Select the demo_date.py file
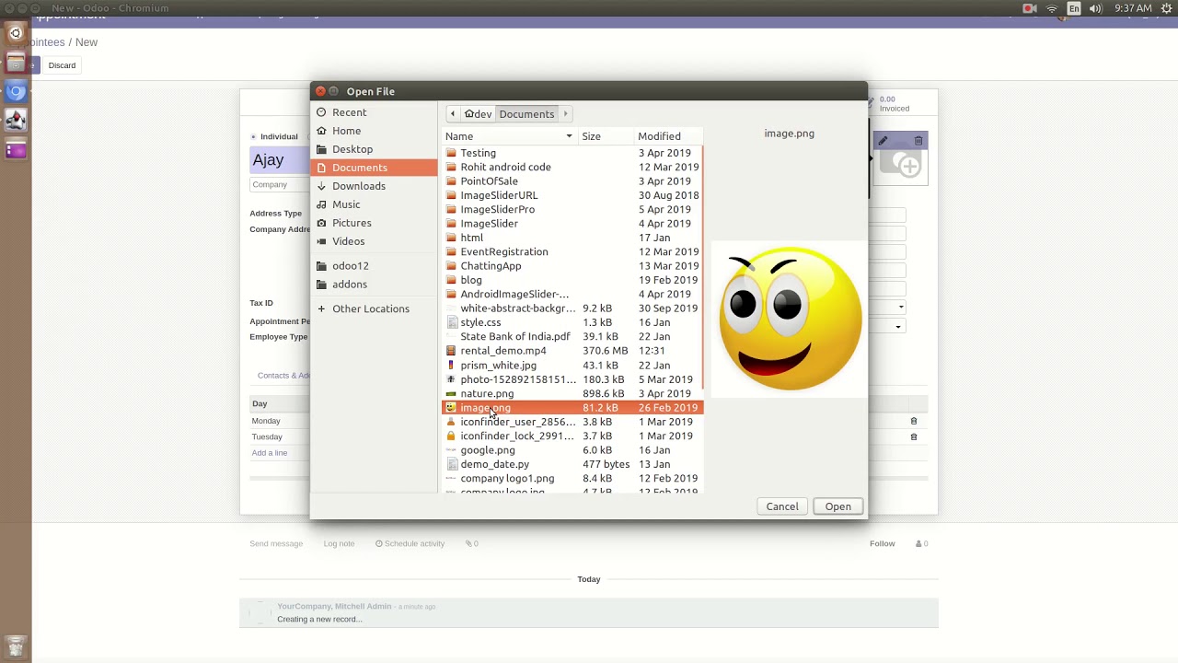The image size is (1178, 663). pos(572,464)
